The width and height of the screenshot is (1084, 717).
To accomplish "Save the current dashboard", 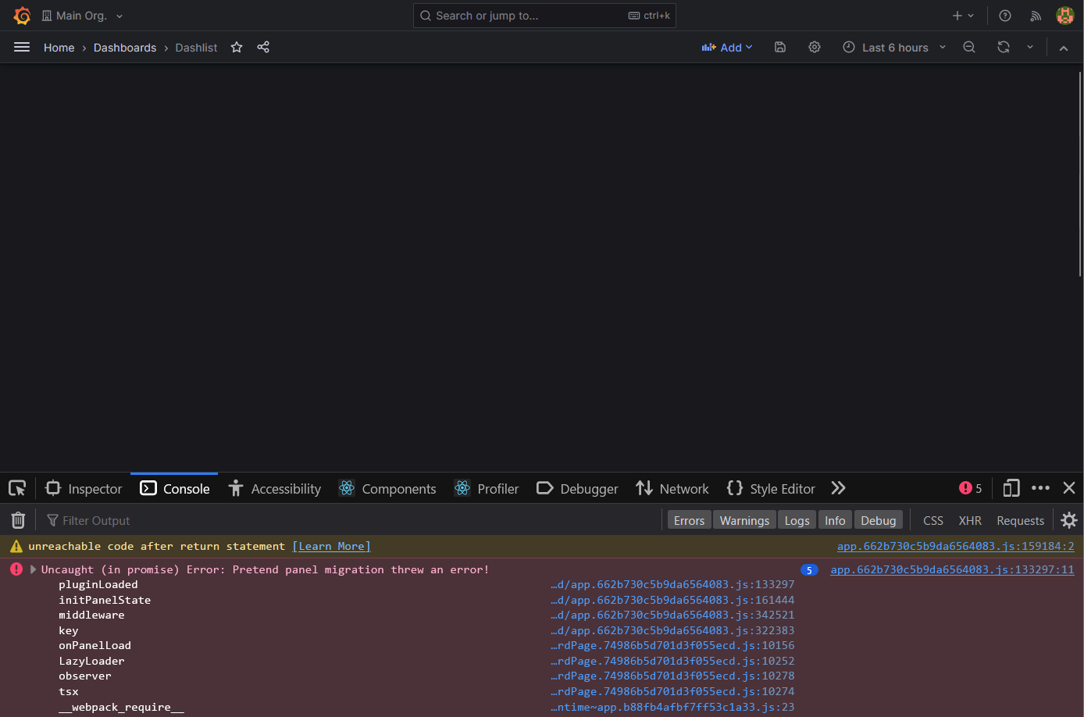I will pyautogui.click(x=779, y=48).
